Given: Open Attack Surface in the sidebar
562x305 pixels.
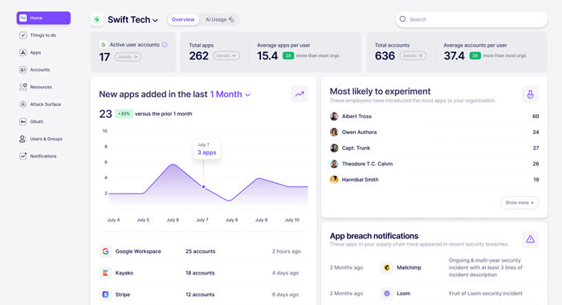Looking at the screenshot, I should click(x=40, y=104).
